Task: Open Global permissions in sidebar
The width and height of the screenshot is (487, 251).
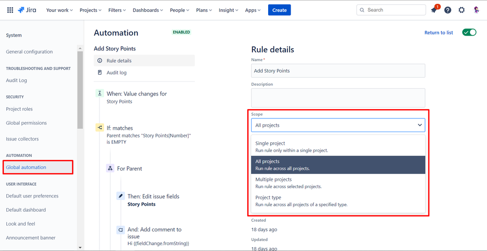Action: (26, 123)
